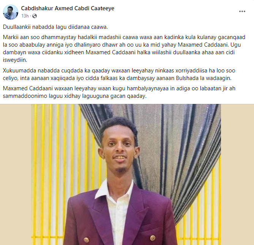Click the beige margin right of the photo

click(x=237, y=174)
